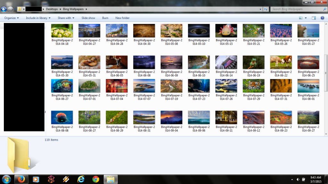The width and height of the screenshot is (328, 184).
Task: Select BingWallpaper-2014-05-26 flags thumbnail
Action: pyautogui.click(x=281, y=31)
